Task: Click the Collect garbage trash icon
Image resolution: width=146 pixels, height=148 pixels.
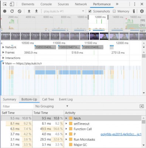Action: point(134,11)
